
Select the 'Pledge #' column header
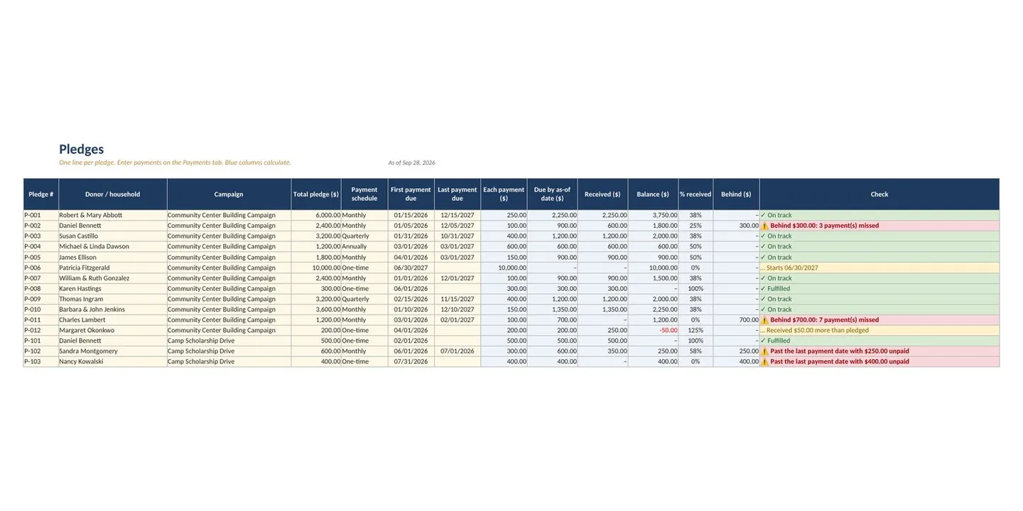[41, 194]
